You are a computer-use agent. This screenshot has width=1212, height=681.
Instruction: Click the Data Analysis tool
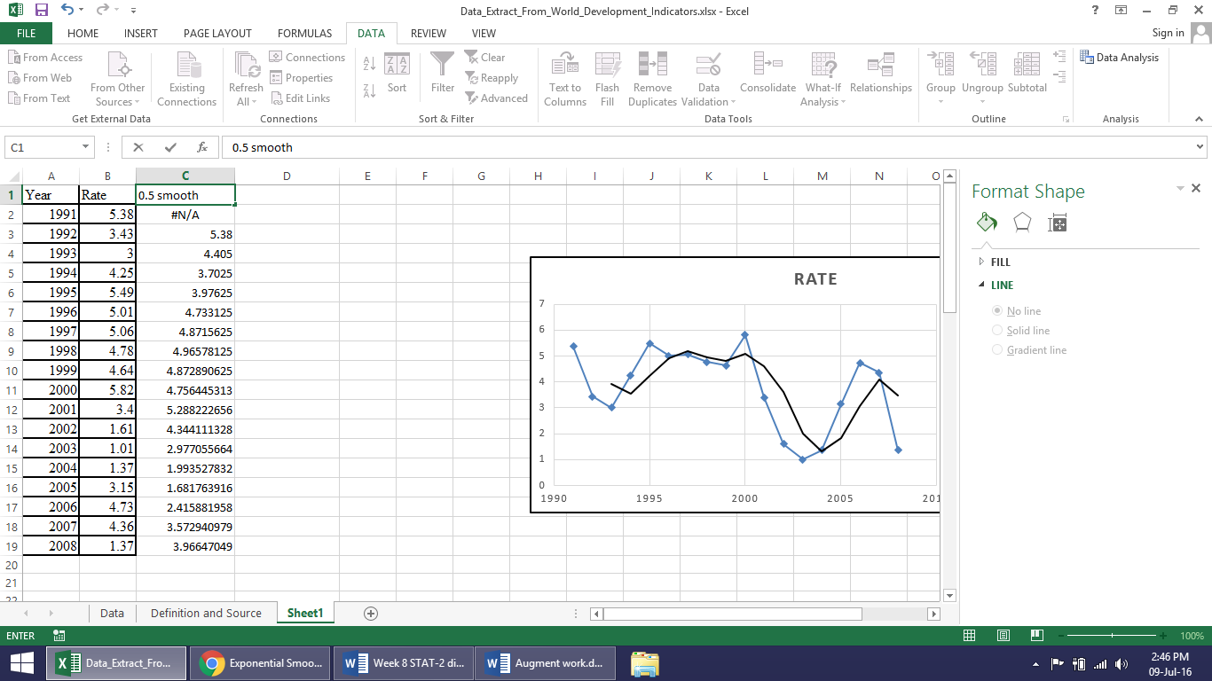1119,58
